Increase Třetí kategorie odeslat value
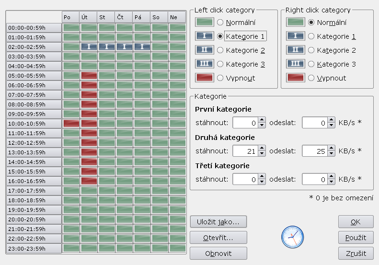This screenshot has height=265, width=379. pyautogui.click(x=332, y=176)
